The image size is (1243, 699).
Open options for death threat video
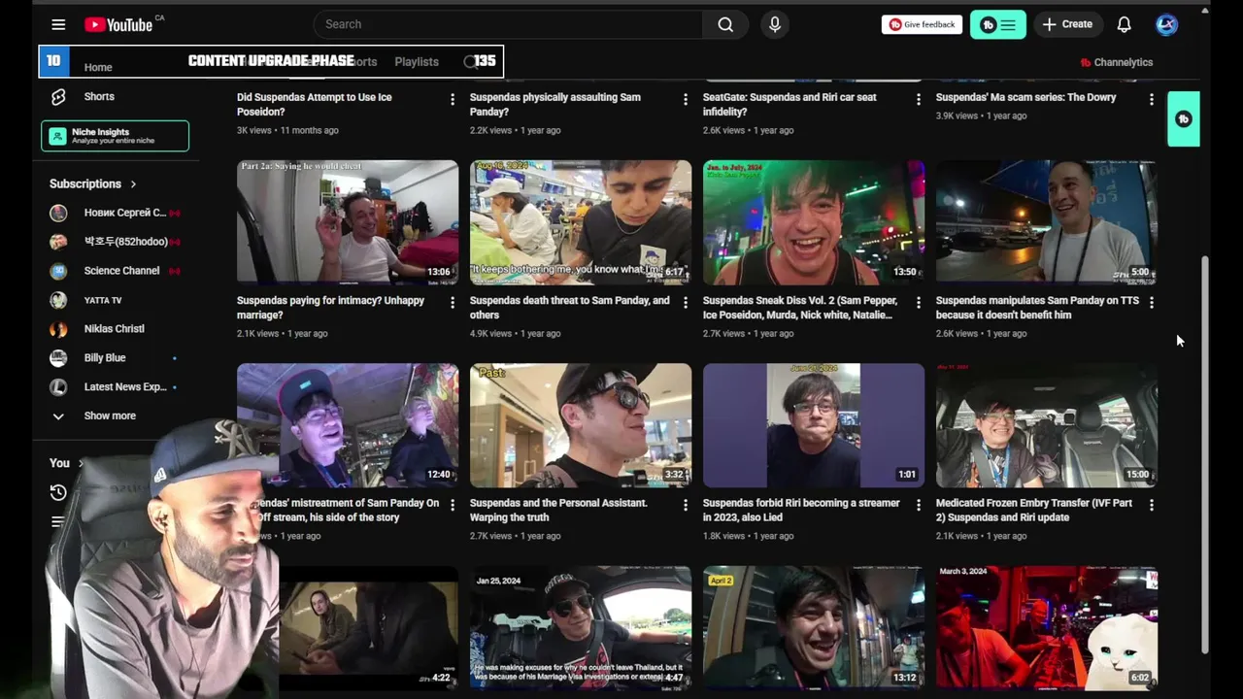(685, 303)
